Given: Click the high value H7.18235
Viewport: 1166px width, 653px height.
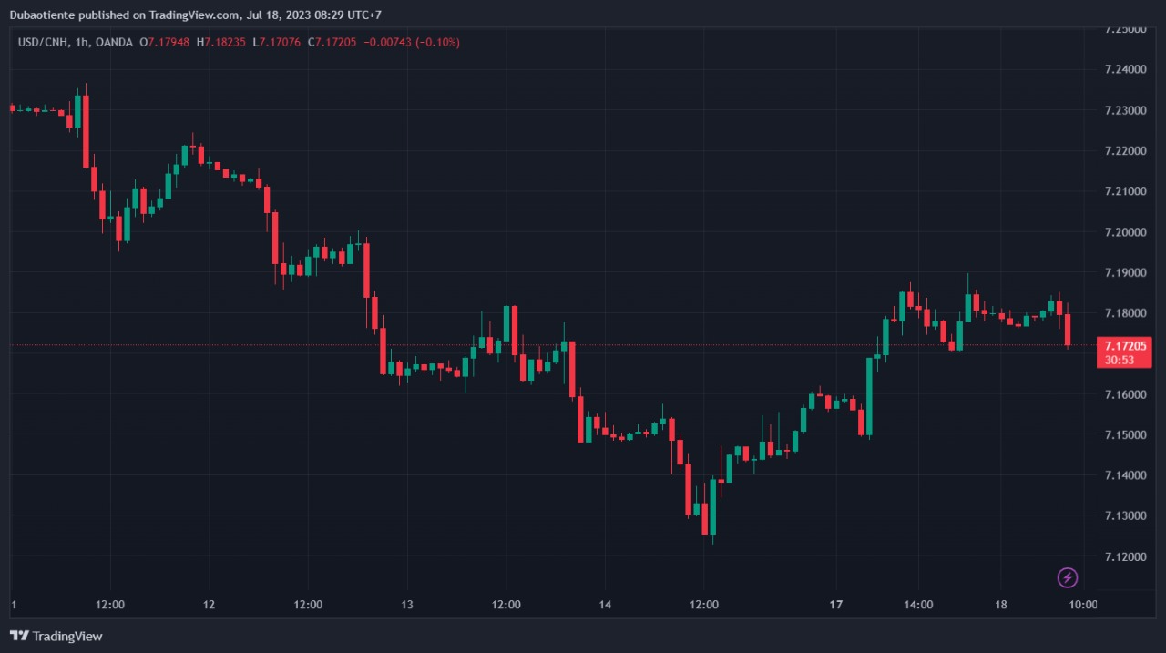Looking at the screenshot, I should coord(222,42).
